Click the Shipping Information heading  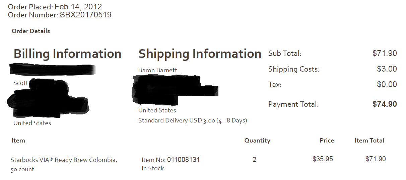coord(200,54)
